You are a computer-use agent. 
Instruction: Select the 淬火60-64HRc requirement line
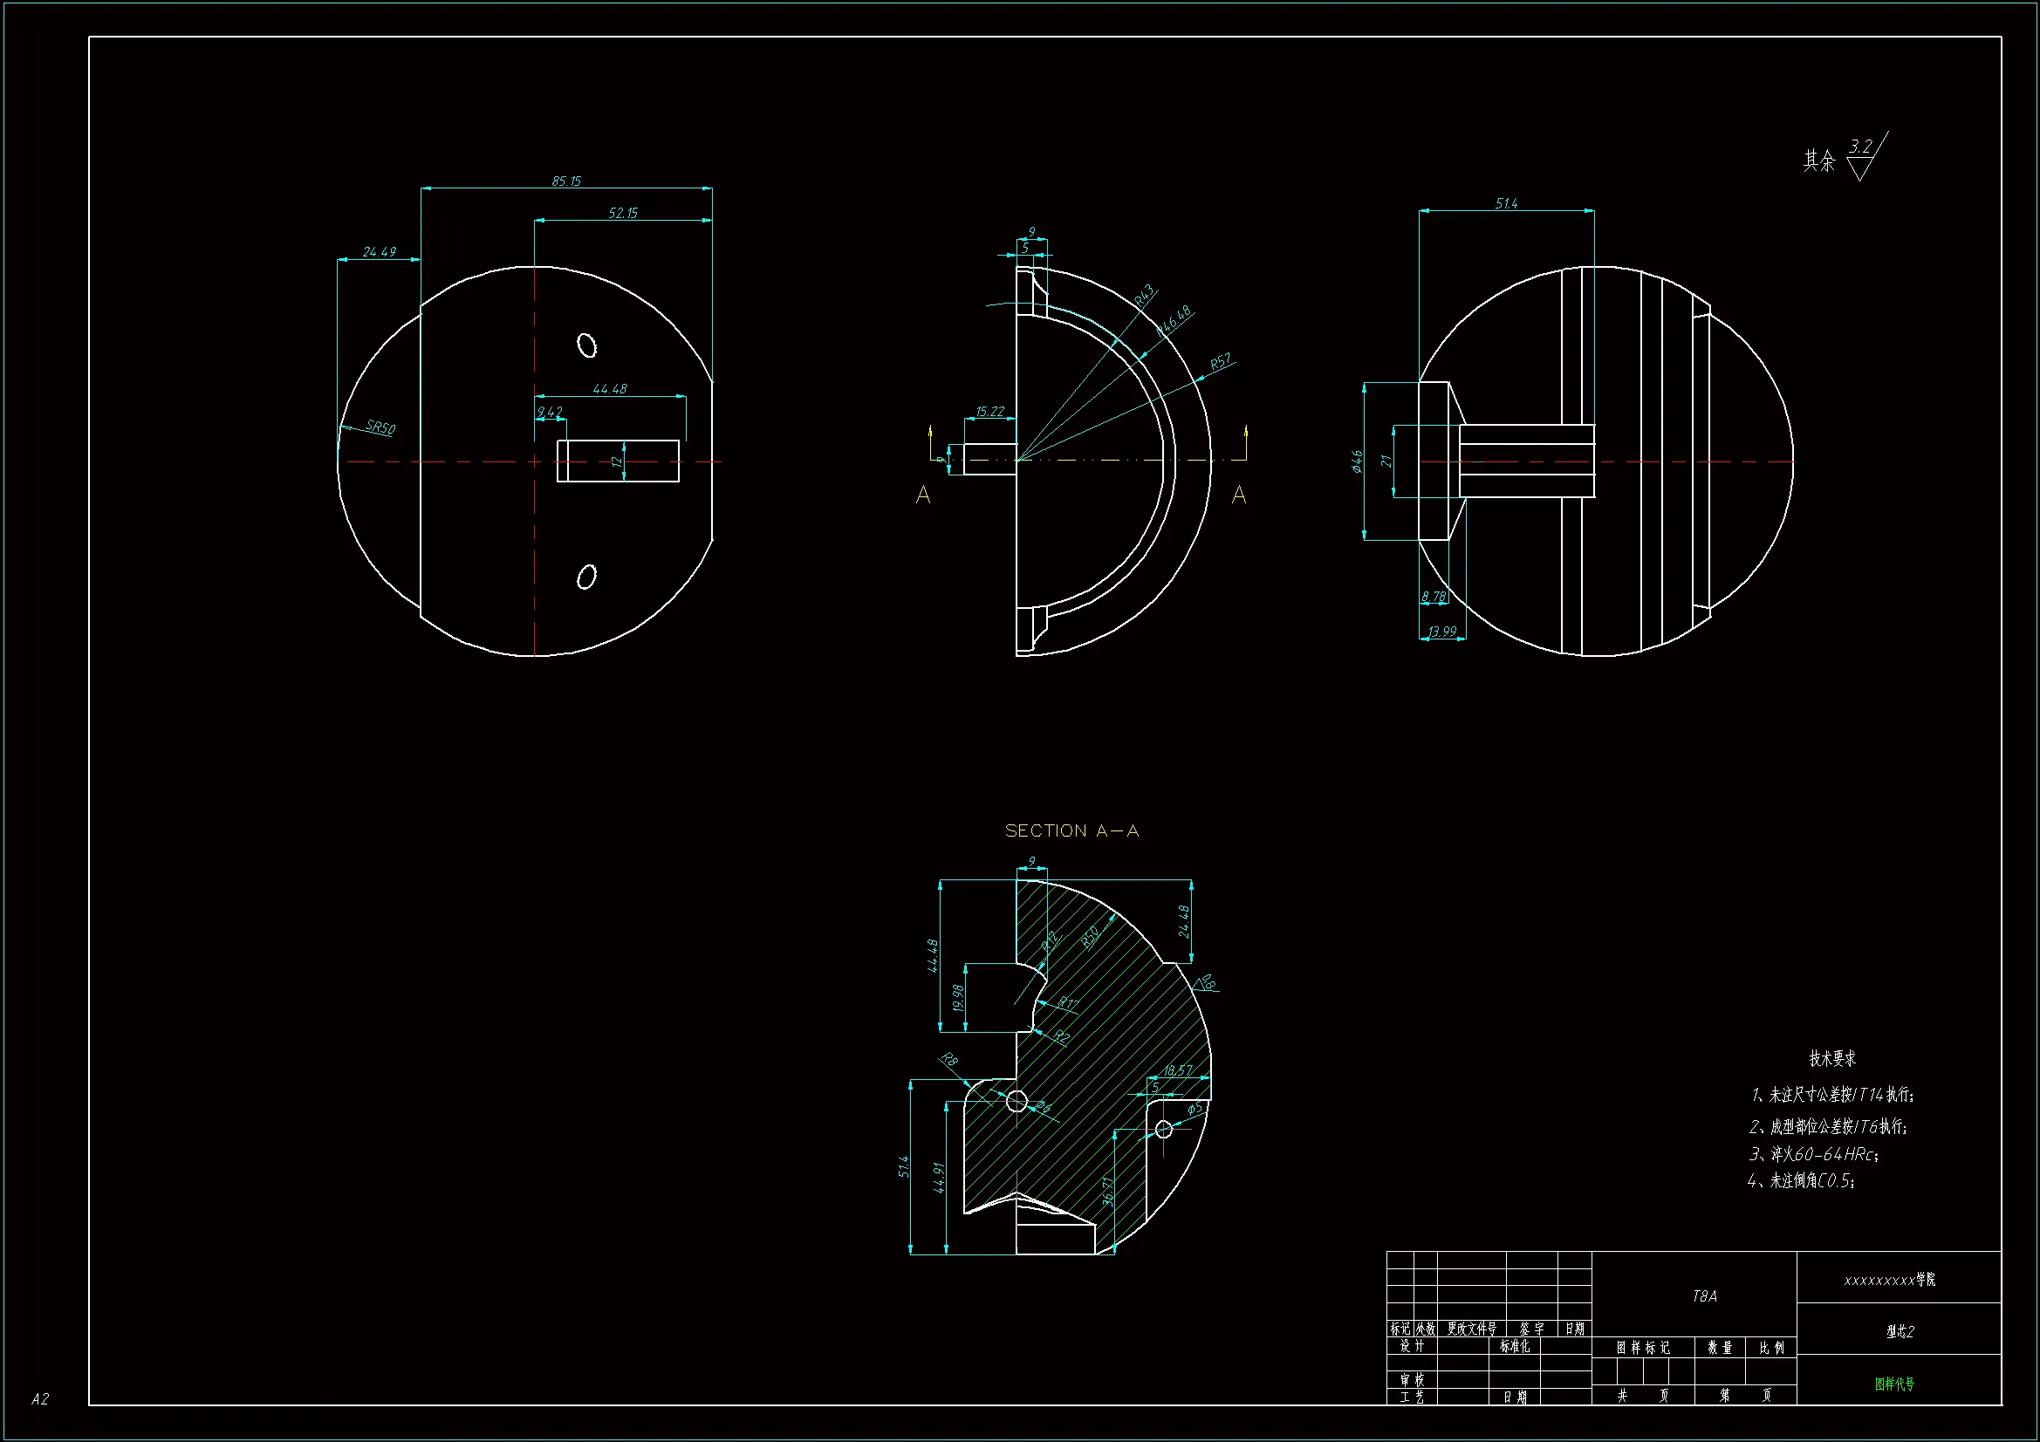[1813, 1154]
